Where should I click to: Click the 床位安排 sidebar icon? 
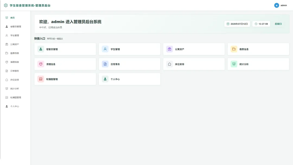7,80
